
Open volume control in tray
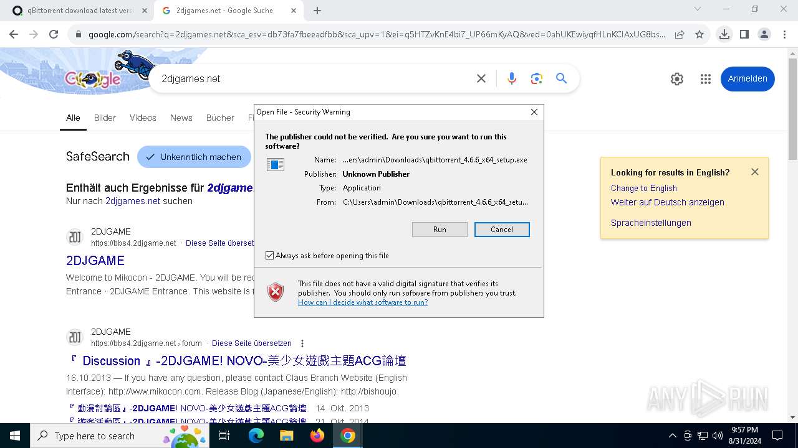click(x=718, y=436)
